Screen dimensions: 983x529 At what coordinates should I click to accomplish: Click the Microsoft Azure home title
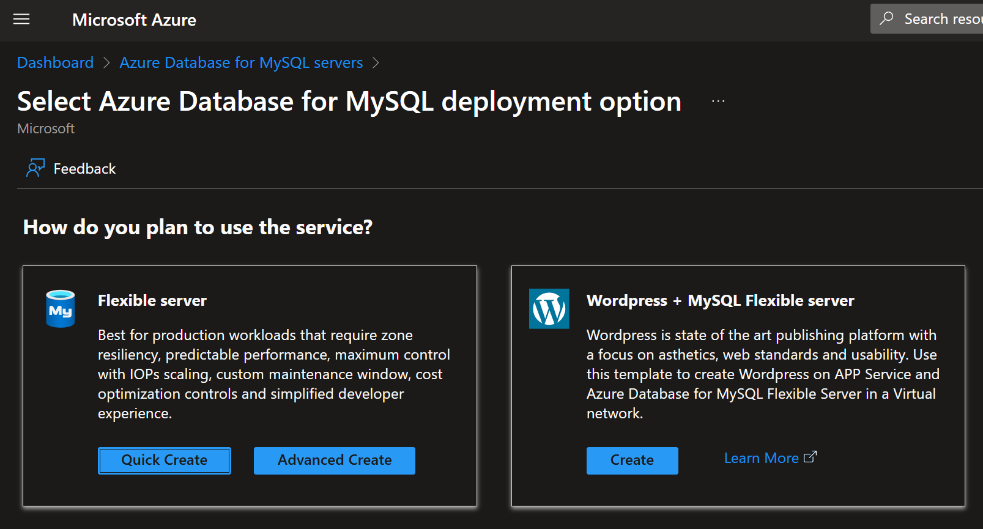[x=134, y=20]
